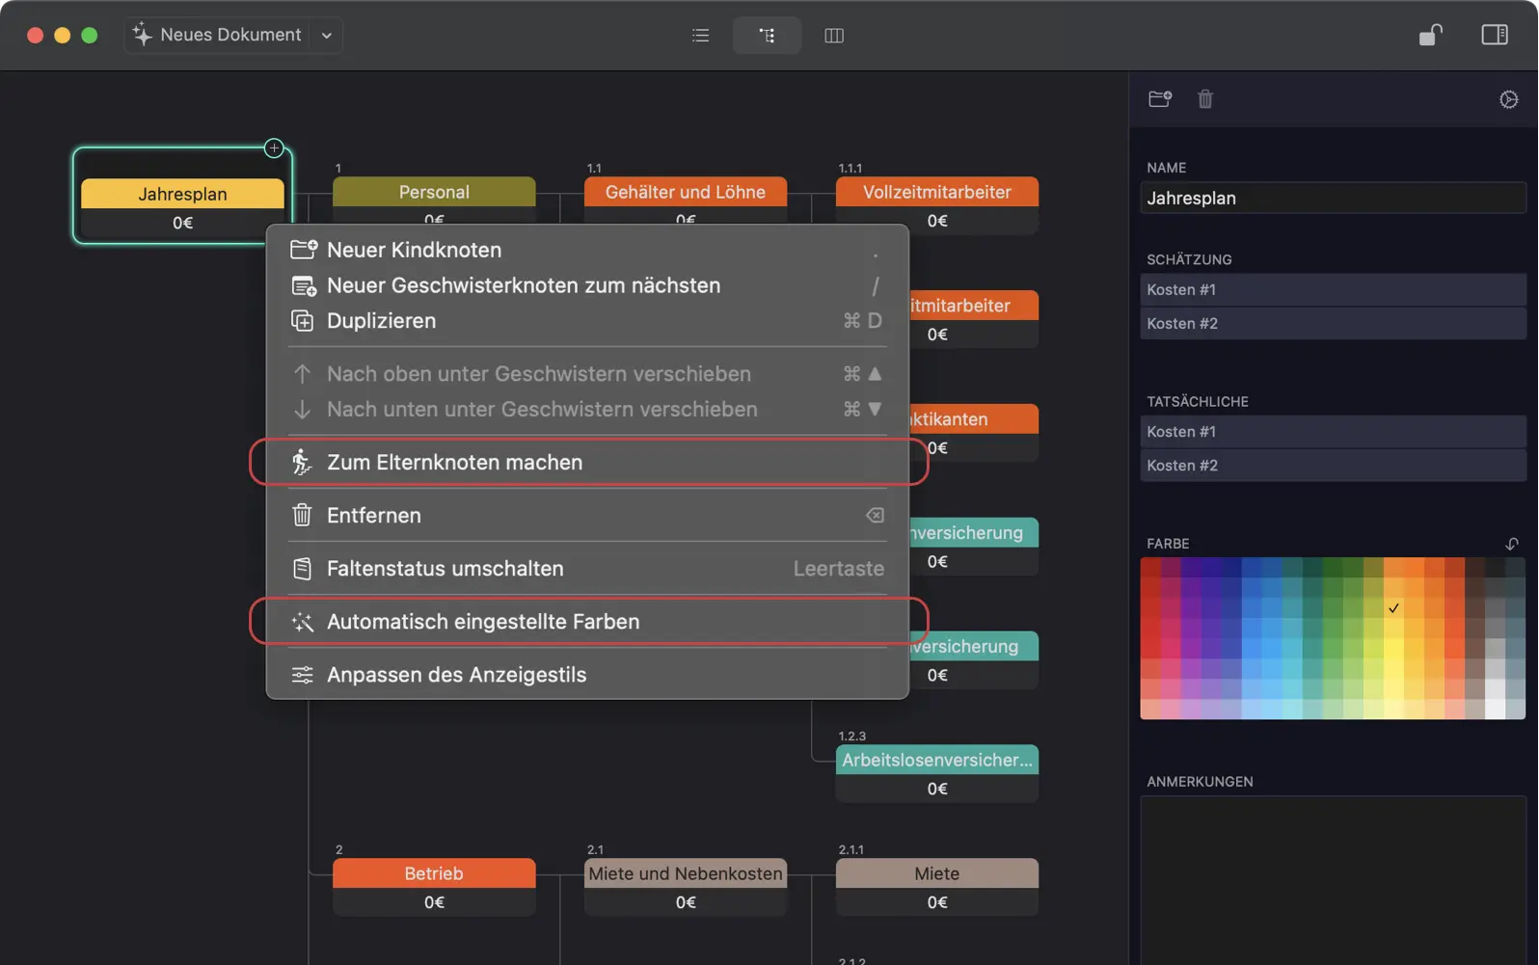Image resolution: width=1539 pixels, height=965 pixels.
Task: Select Faltenstatus umschalten menu entry
Action: click(x=445, y=569)
